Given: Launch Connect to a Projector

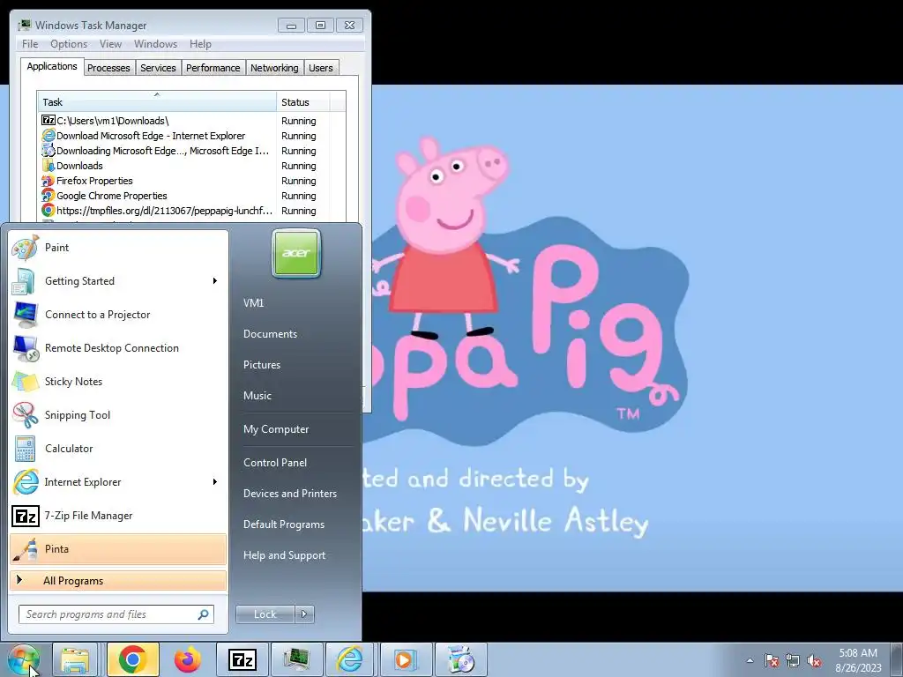Looking at the screenshot, I should (118, 315).
